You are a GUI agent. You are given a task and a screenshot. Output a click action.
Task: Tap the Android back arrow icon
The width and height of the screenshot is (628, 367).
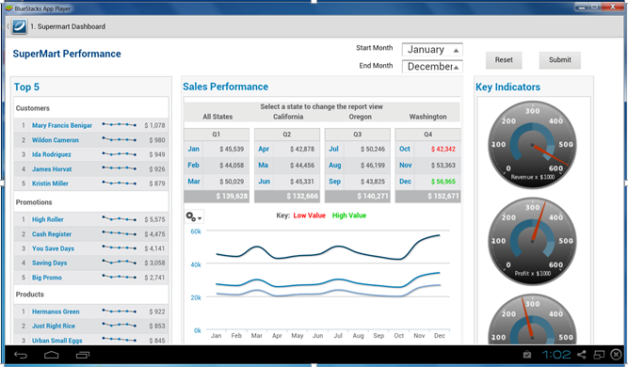pos(21,355)
